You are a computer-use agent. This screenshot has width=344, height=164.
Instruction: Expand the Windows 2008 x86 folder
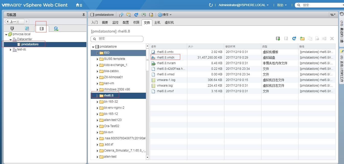click(x=97, y=90)
